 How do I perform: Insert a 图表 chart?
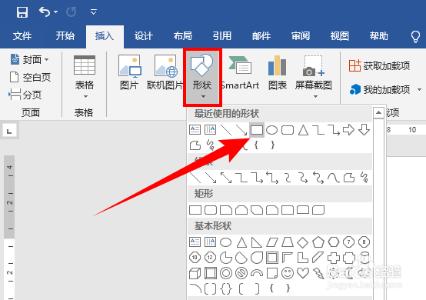[x=278, y=72]
